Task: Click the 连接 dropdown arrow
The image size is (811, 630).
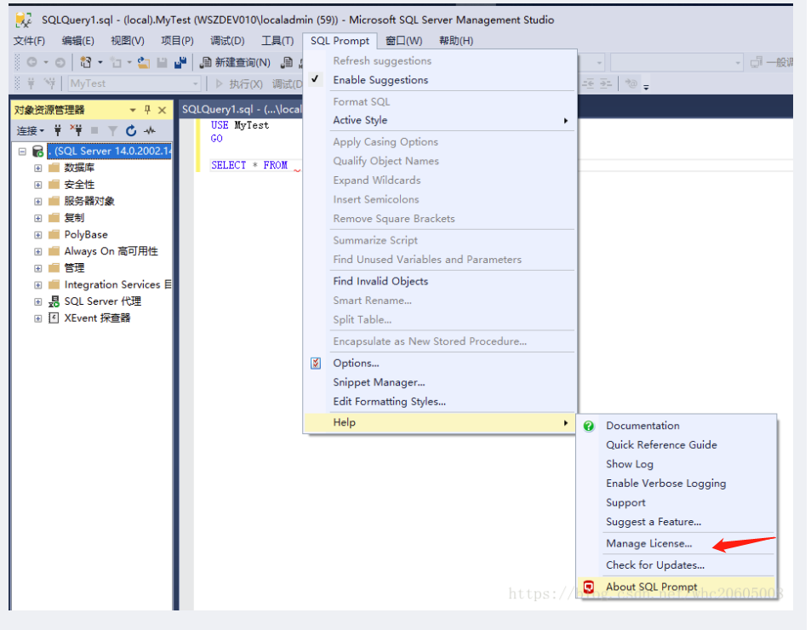Action: click(x=43, y=130)
